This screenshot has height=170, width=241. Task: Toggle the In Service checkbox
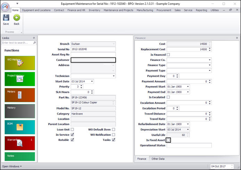pos(72,135)
